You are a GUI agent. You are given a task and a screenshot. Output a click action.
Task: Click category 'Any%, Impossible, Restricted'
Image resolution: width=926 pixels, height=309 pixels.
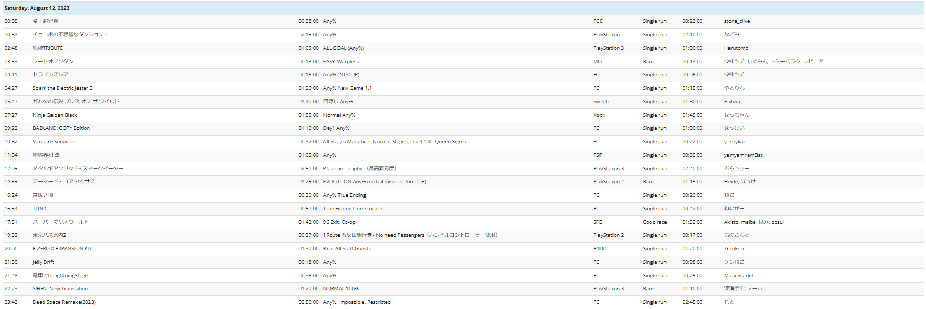coord(357,302)
